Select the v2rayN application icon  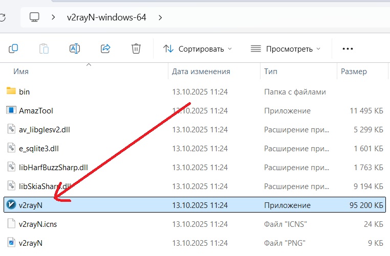(11, 205)
